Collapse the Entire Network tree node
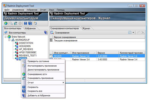The image size is (149, 101). 6,37
